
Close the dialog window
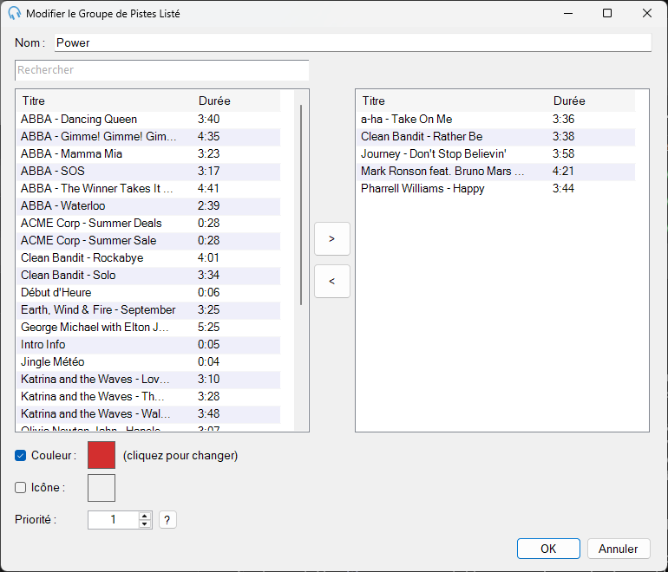pos(646,13)
